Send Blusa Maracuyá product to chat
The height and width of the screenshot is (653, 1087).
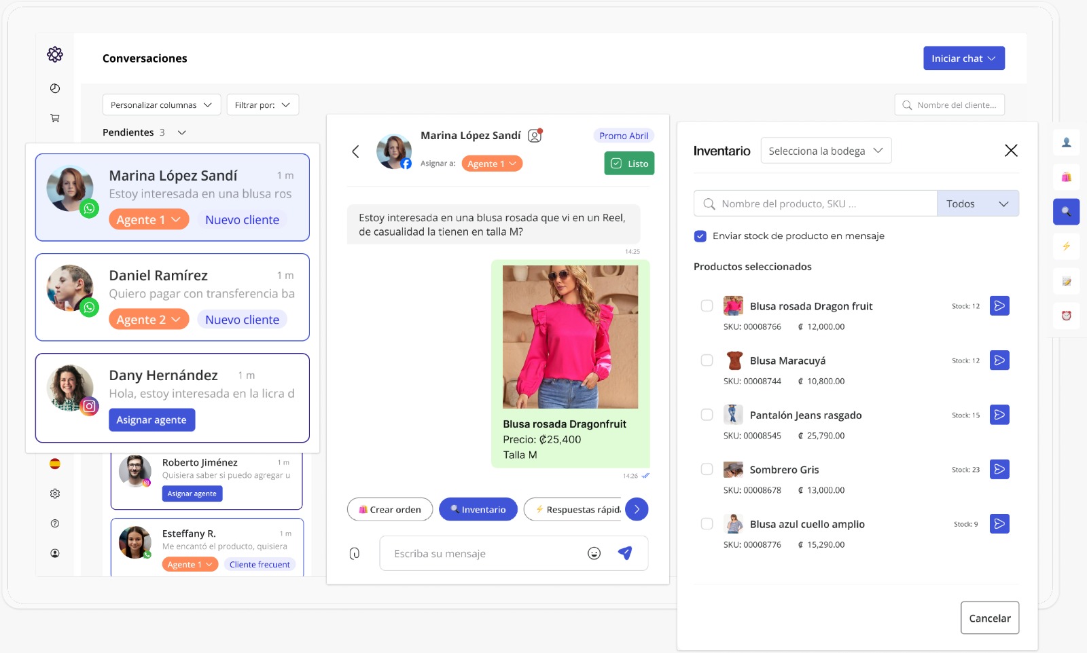[x=999, y=360]
